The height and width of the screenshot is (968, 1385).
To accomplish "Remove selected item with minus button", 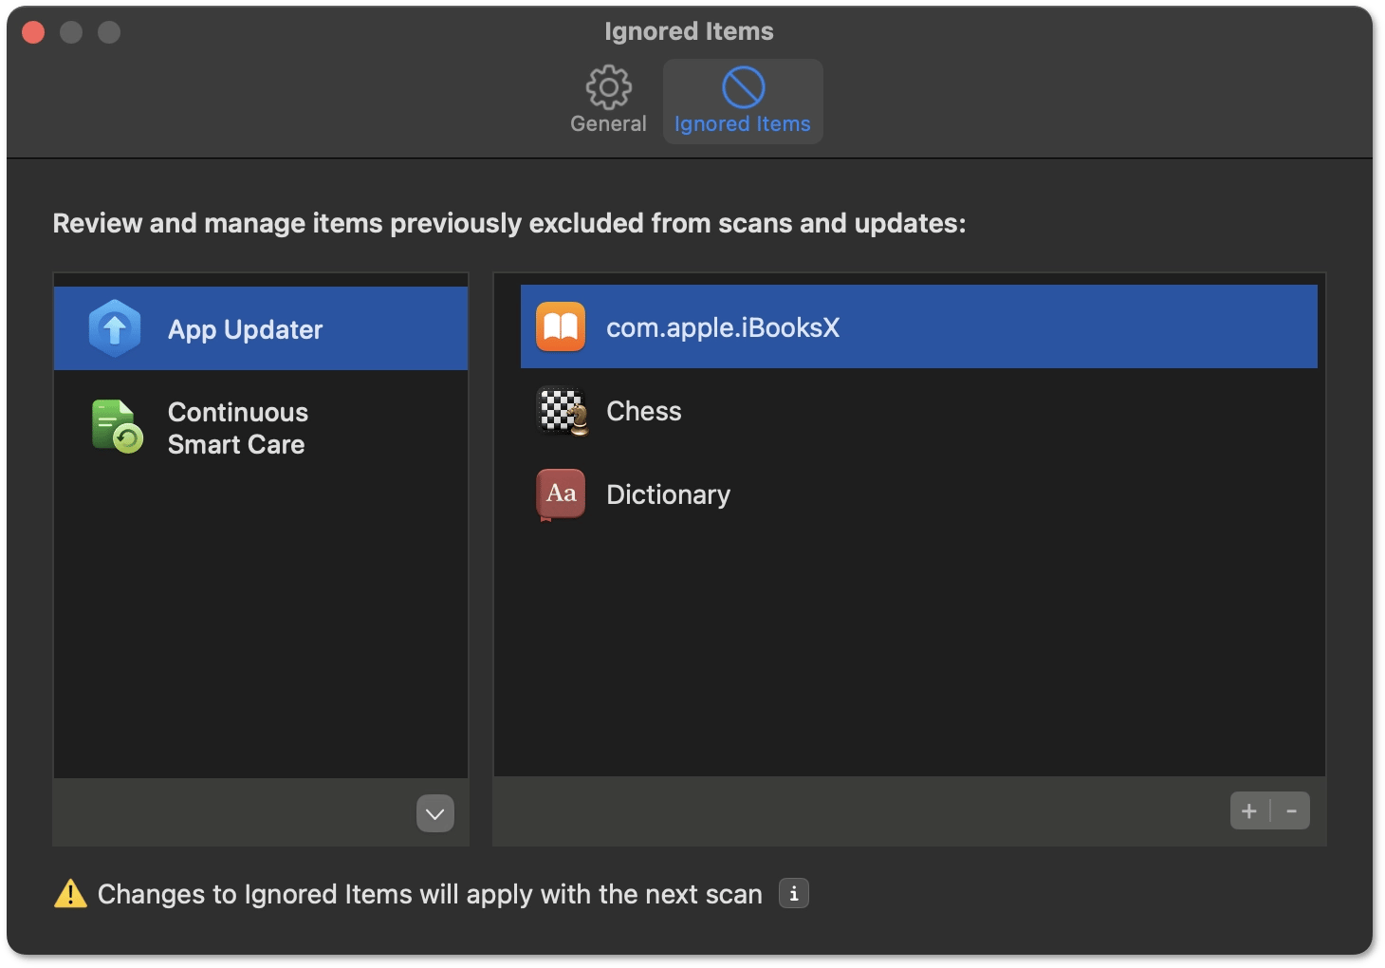I will [1291, 810].
